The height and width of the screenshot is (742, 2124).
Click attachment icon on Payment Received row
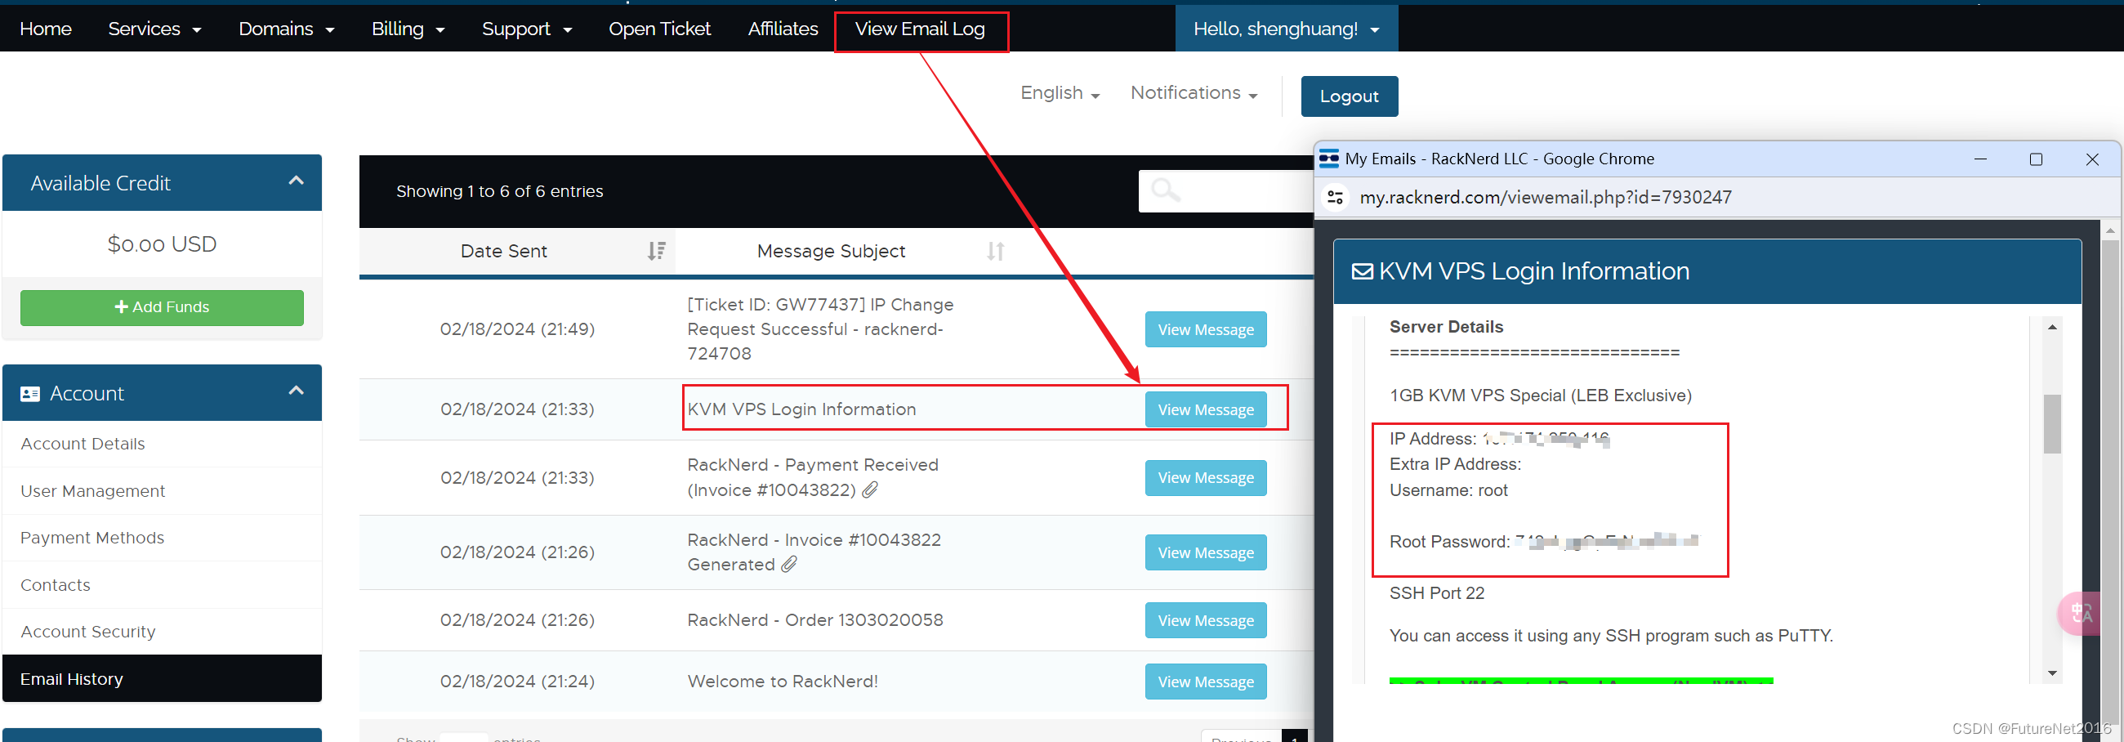tap(870, 489)
